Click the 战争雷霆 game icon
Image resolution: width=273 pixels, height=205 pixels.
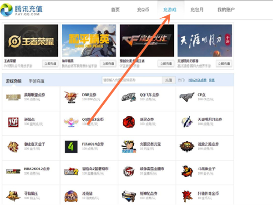pyautogui.click(x=129, y=172)
